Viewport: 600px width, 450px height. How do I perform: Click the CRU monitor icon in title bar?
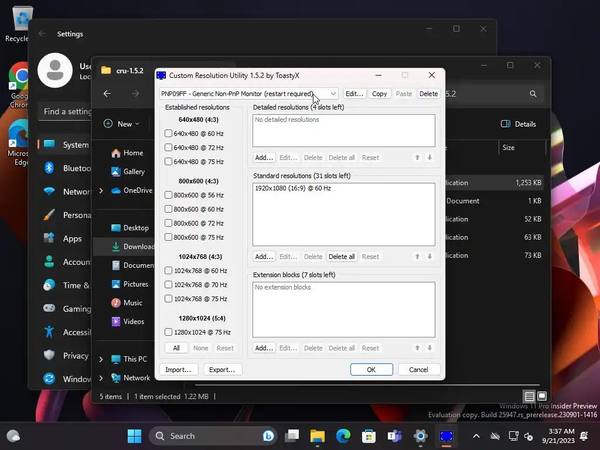[x=161, y=76]
